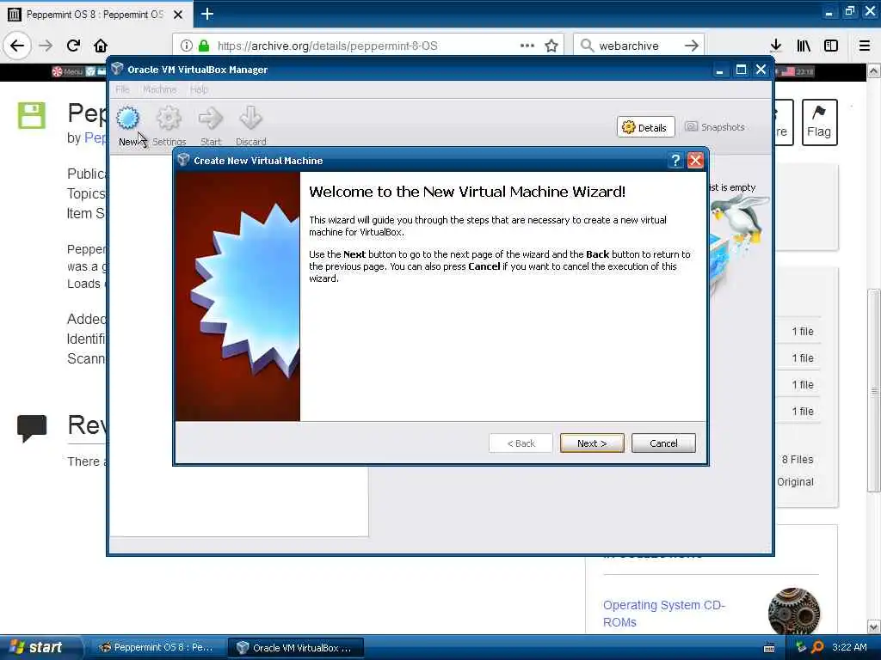Click the Flag button on the archive page

(819, 122)
